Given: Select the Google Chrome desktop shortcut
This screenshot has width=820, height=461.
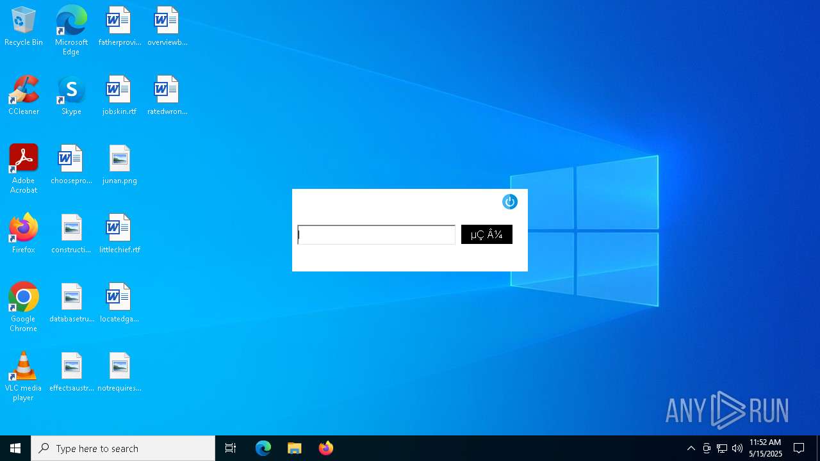Looking at the screenshot, I should (24, 307).
